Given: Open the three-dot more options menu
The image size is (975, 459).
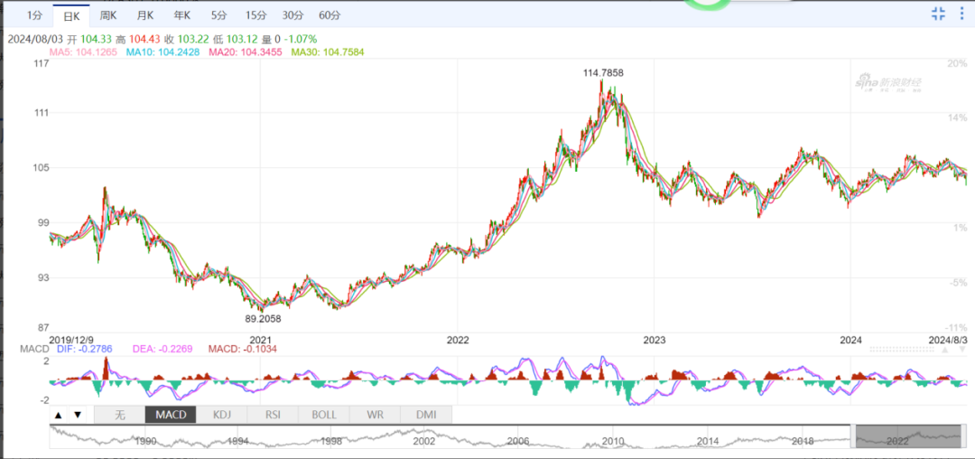Looking at the screenshot, I should 963,14.
